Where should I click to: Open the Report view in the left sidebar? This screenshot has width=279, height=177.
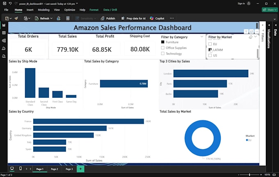pos(4,25)
